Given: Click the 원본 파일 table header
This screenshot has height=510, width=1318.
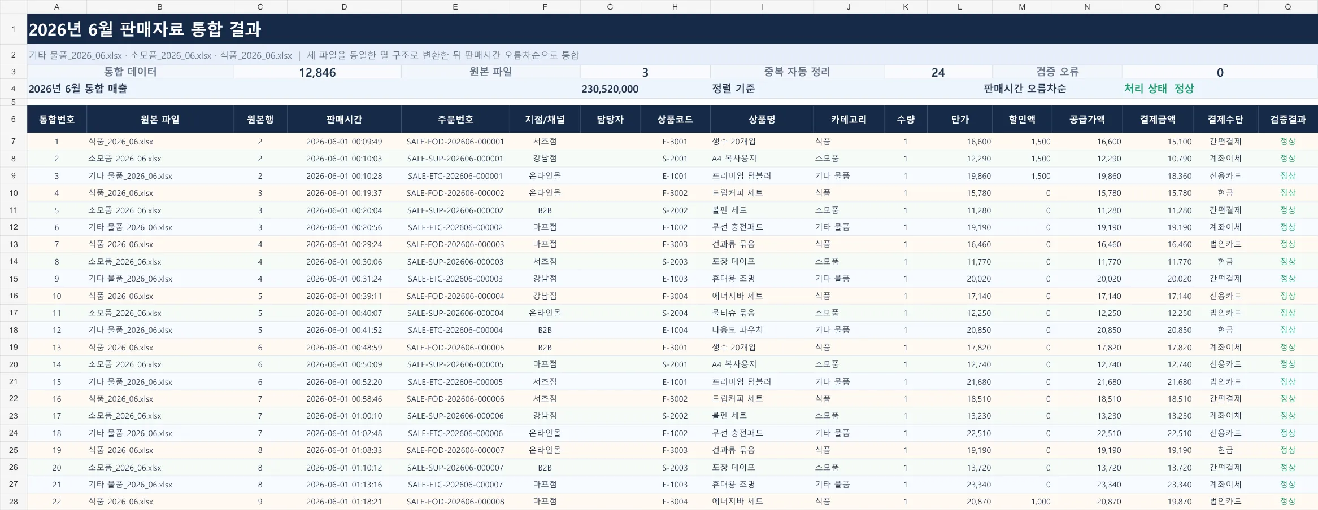Looking at the screenshot, I should pos(160,119).
